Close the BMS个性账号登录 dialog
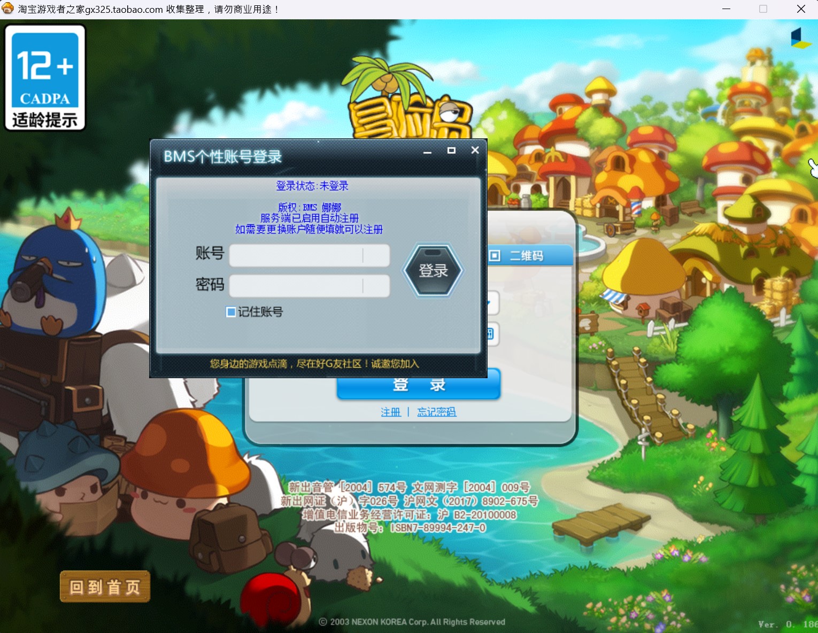Image resolution: width=818 pixels, height=633 pixels. (475, 150)
